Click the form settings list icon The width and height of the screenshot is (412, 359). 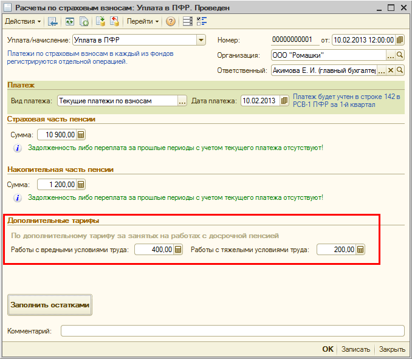(x=188, y=21)
